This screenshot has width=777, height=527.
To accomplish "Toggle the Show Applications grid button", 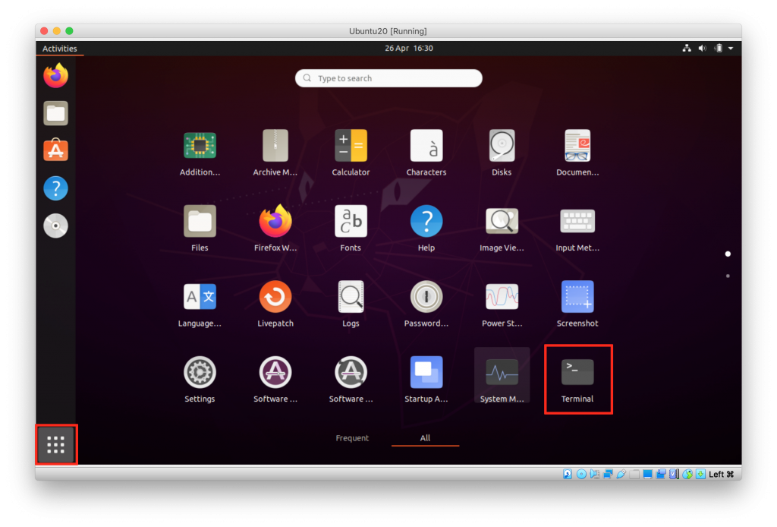I will (55, 445).
